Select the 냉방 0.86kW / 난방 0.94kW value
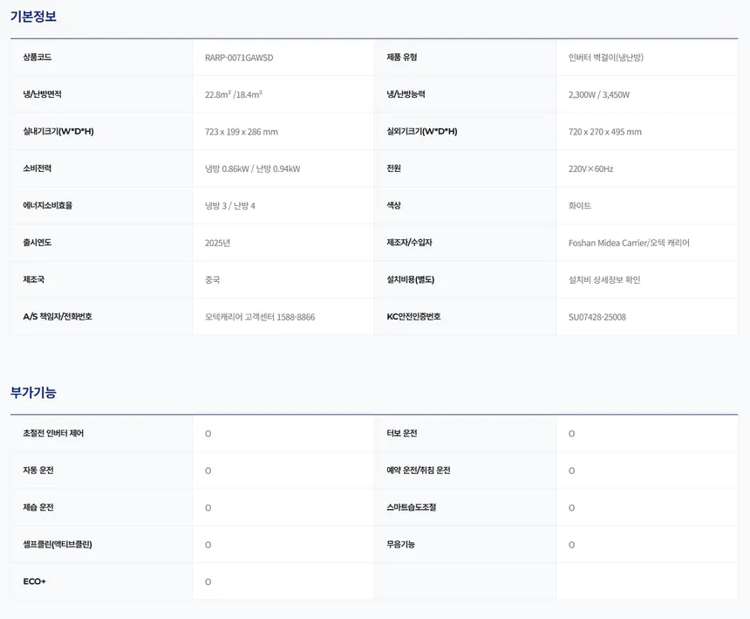Viewport: 750px width, 619px height. pyautogui.click(x=253, y=169)
